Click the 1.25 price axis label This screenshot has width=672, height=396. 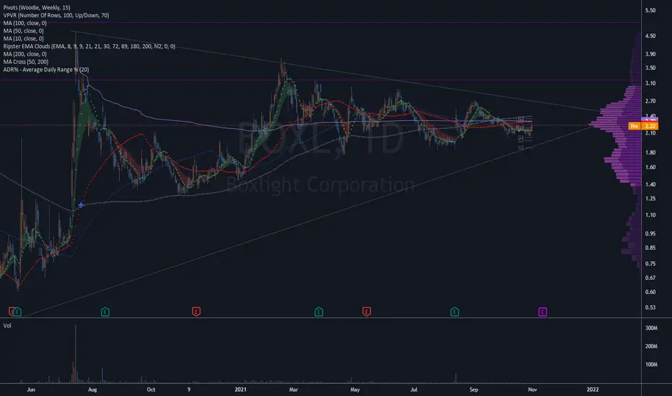[x=650, y=199]
